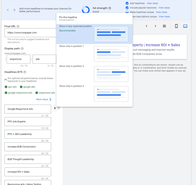Select Show only in position 3

(94, 94)
